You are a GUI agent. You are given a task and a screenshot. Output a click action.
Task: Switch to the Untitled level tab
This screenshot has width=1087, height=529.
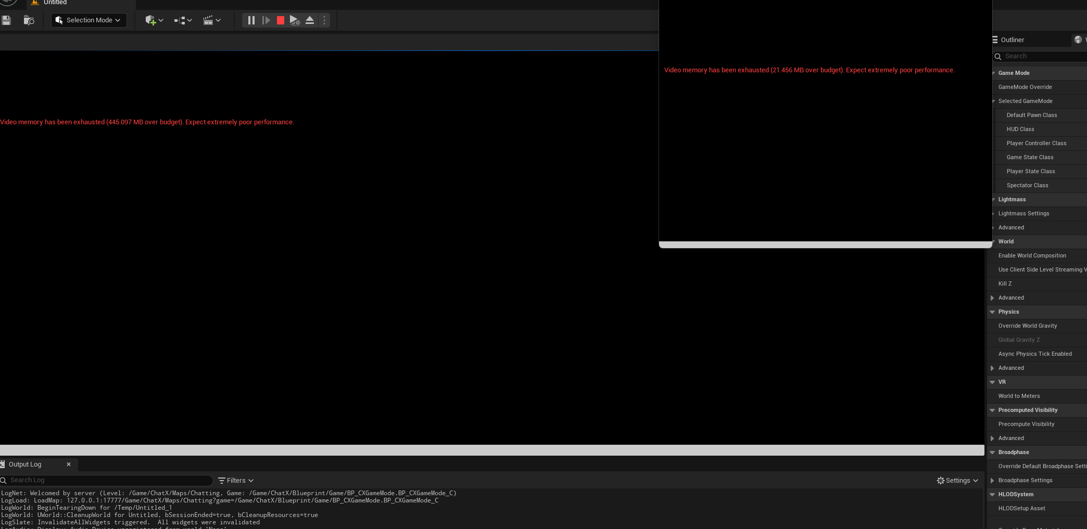(x=55, y=3)
